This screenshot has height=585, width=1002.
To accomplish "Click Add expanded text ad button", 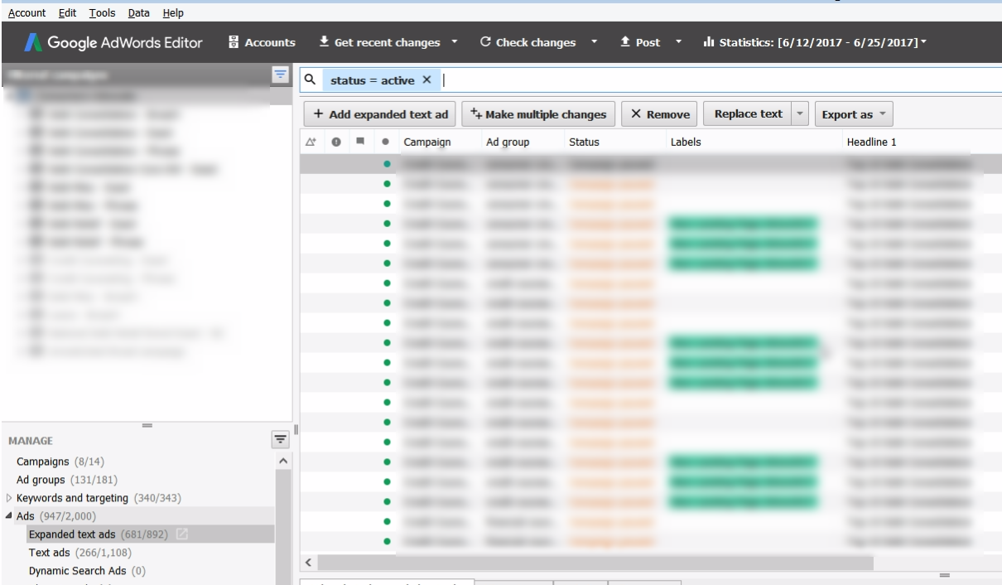I will pos(380,114).
